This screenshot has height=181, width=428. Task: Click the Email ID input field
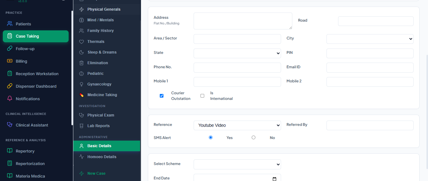370,68
